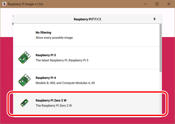This screenshot has height=124, width=175.
Task: Click the Raspberry Pi 5 board icon
Action: tap(23, 58)
